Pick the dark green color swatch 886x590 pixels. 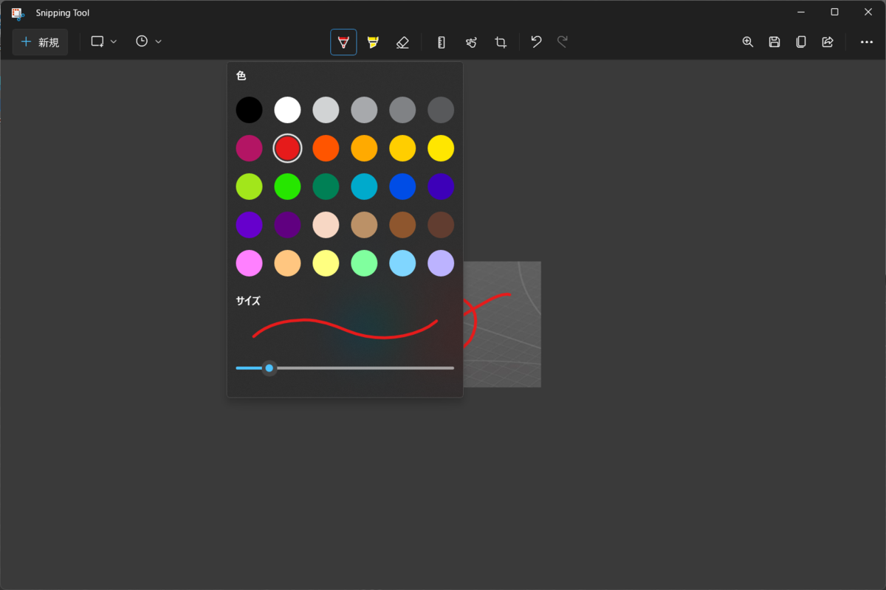[326, 187]
